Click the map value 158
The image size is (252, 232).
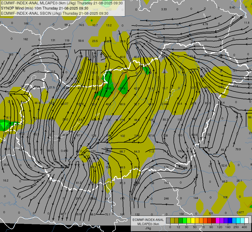click(x=181, y=214)
